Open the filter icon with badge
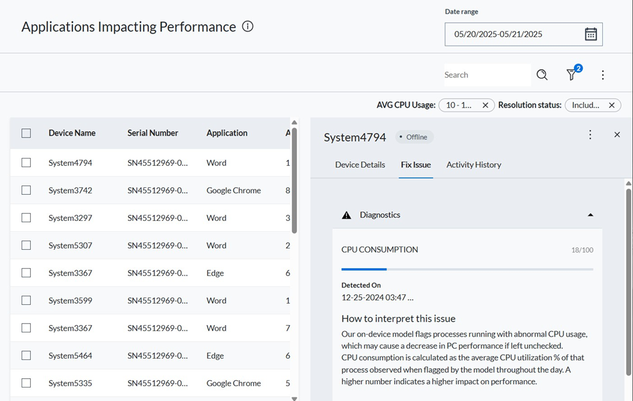 [572, 75]
